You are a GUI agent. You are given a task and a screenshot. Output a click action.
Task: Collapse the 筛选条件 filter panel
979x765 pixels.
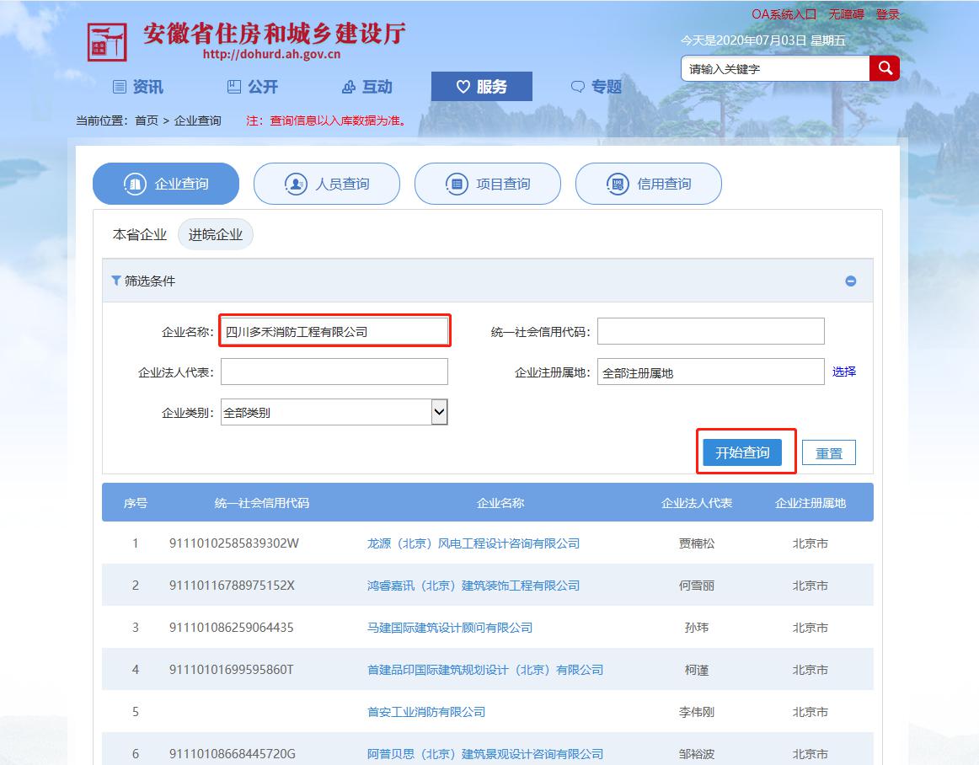click(850, 281)
